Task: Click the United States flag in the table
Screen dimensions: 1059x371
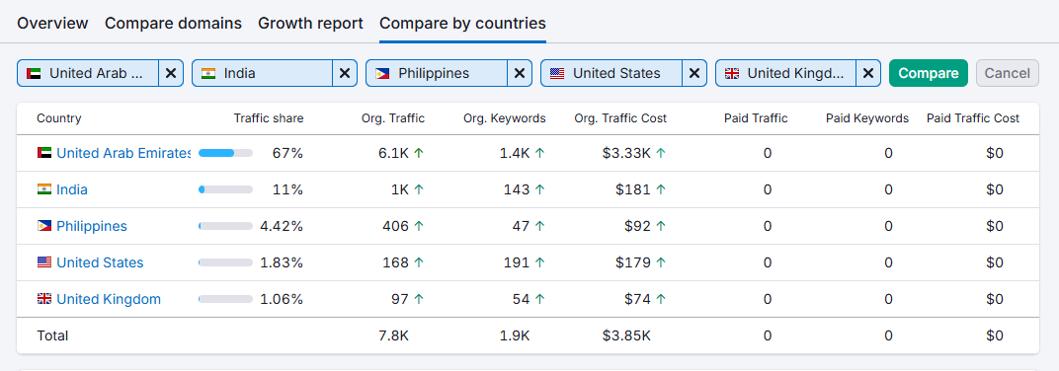Action: [x=44, y=262]
